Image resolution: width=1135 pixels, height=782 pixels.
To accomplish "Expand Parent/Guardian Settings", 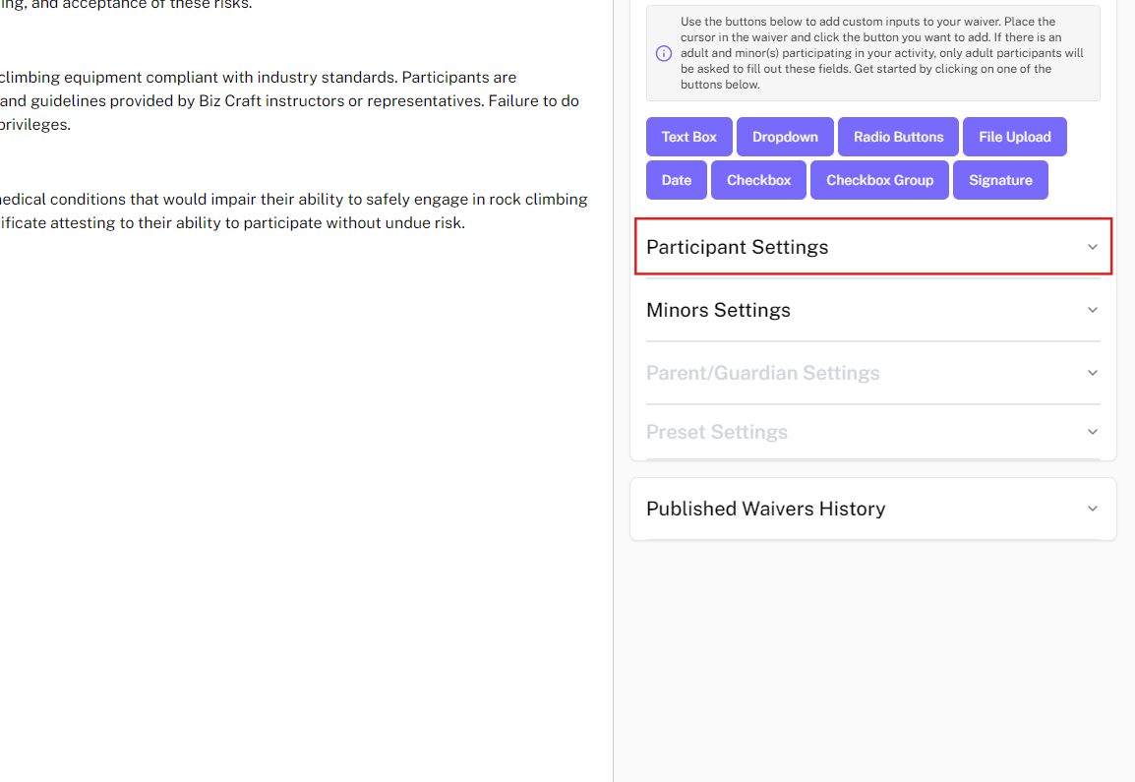I will pos(762,373).
